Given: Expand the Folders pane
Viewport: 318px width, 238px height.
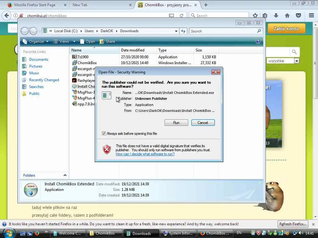Looking at the screenshot, I should 65,175.
